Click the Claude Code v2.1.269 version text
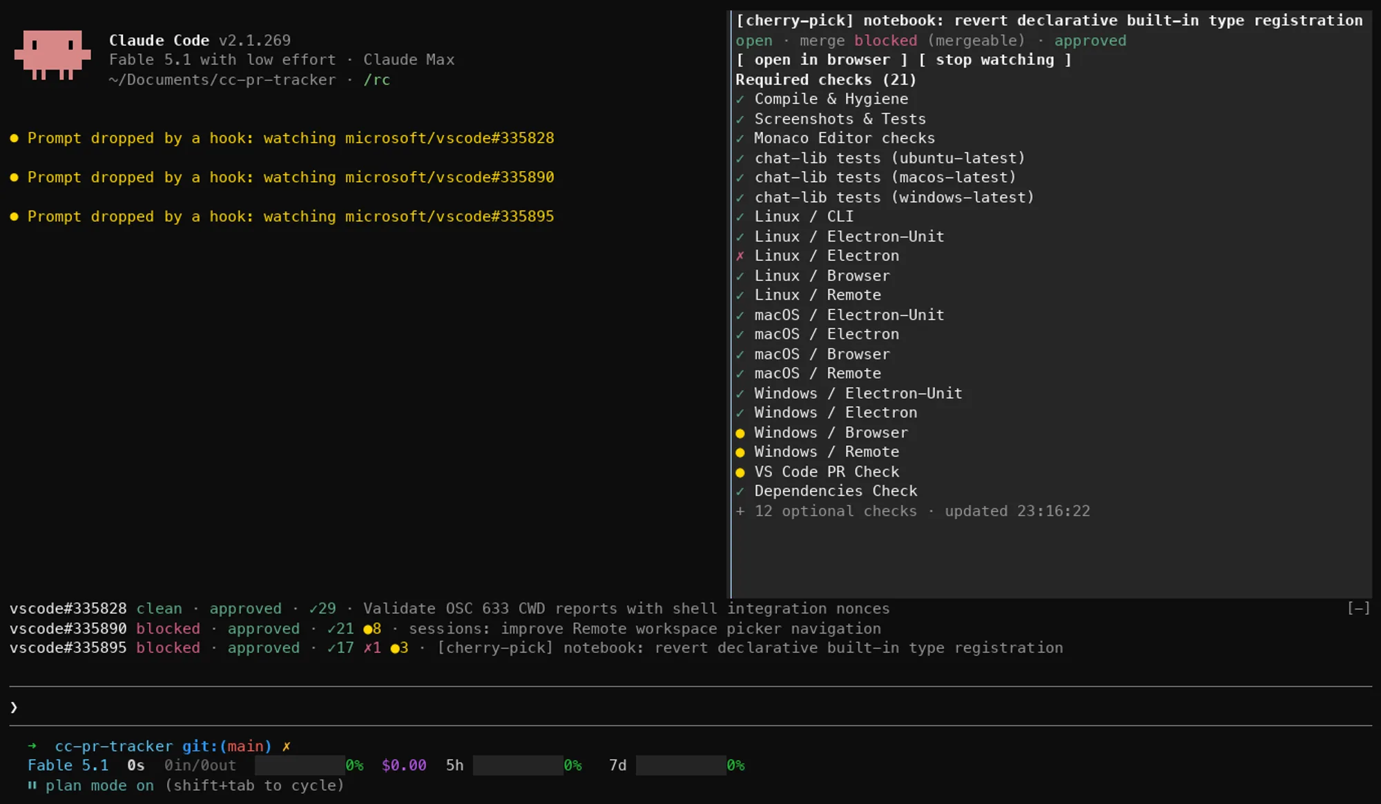This screenshot has height=804, width=1381. pos(200,41)
